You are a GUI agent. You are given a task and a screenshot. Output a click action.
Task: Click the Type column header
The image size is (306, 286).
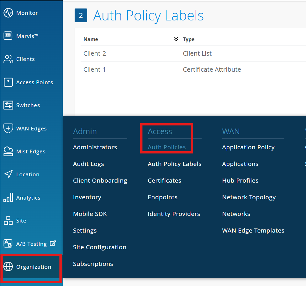pos(189,39)
